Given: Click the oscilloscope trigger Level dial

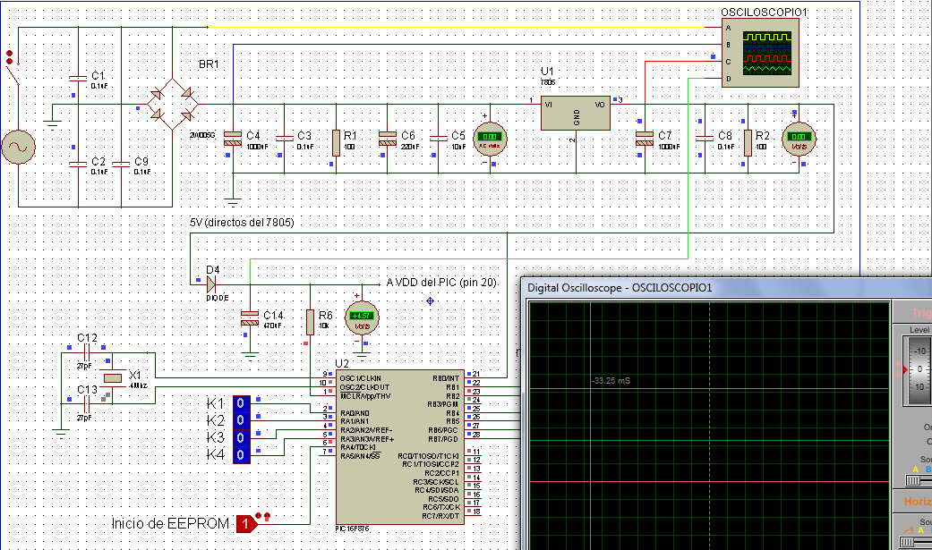Looking at the screenshot, I should [x=919, y=370].
